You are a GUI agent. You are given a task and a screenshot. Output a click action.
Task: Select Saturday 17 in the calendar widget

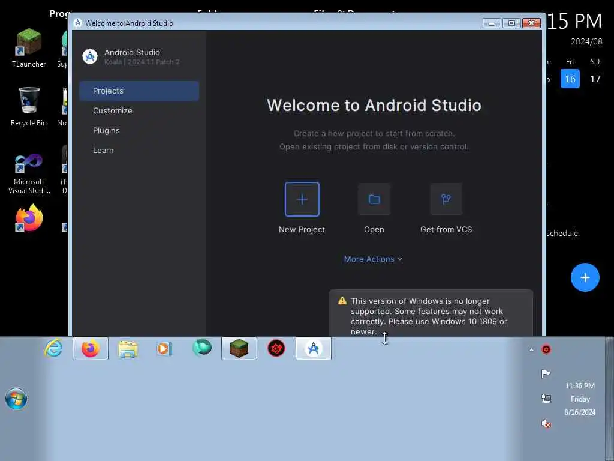pos(595,79)
